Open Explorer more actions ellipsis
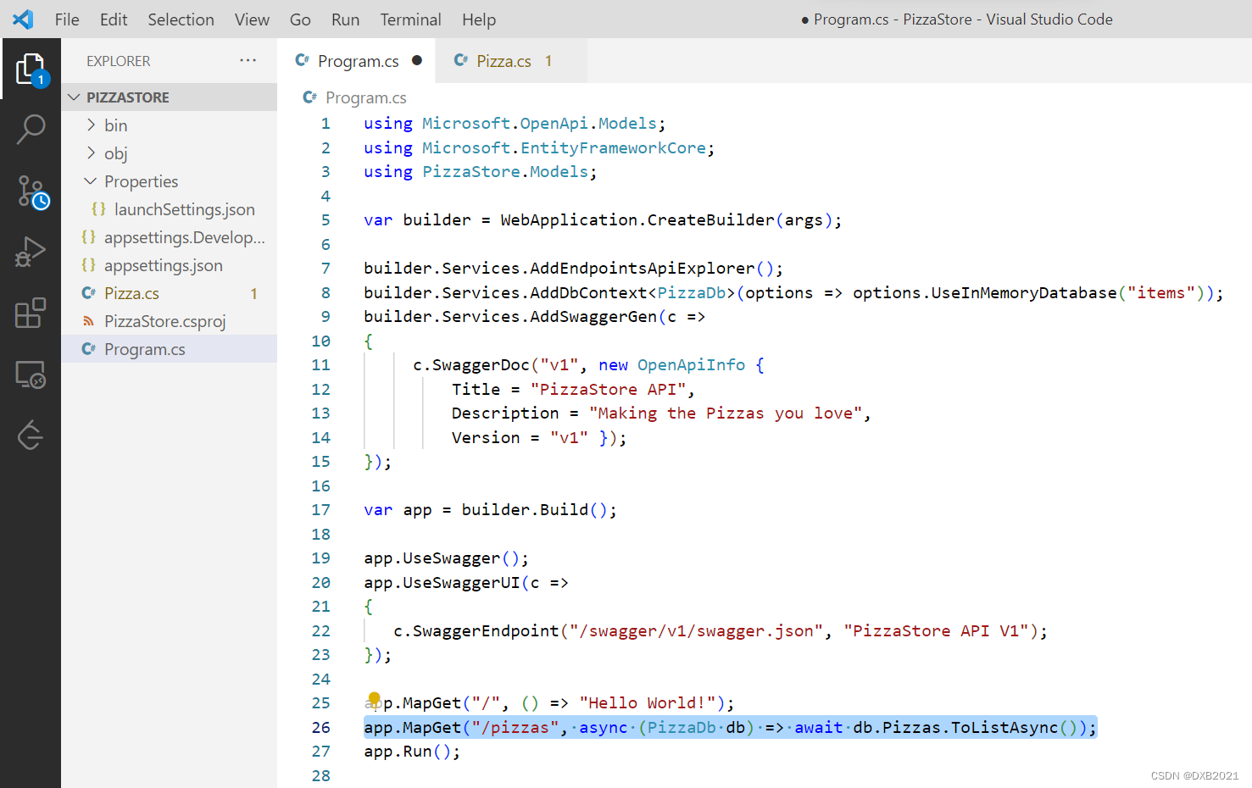Viewport: 1252px width, 788px height. (x=248, y=60)
